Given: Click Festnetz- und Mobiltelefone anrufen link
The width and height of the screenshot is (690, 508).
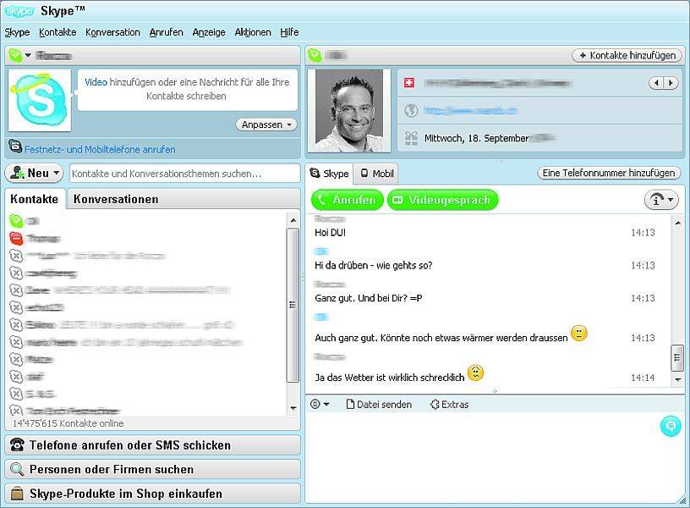Looking at the screenshot, I should [100, 150].
